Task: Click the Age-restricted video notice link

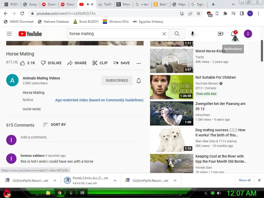Action: [x=99, y=100]
